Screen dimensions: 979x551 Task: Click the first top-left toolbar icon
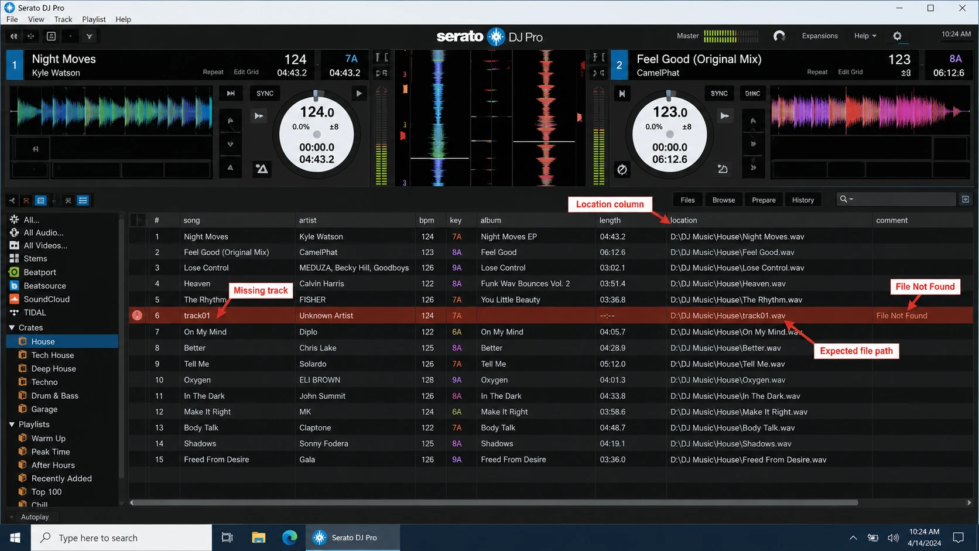pyautogui.click(x=13, y=36)
